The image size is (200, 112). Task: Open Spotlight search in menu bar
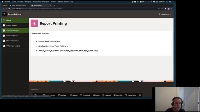click(167, 2)
